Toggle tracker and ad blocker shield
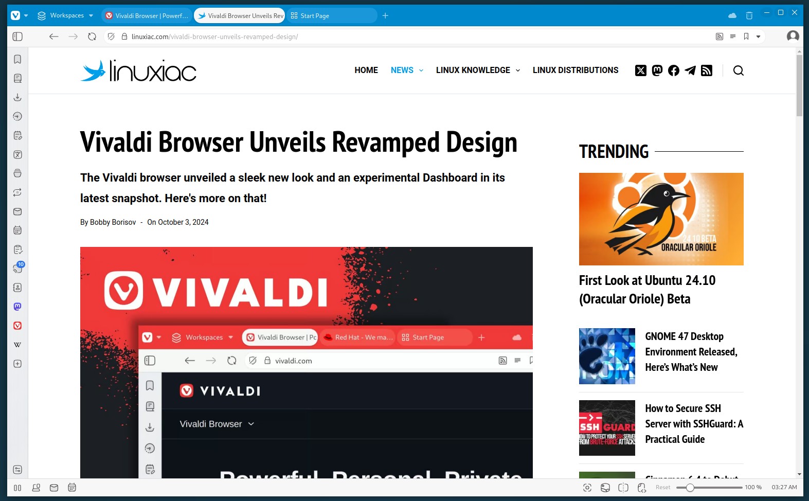Screen dimensions: 809x501 [111, 37]
